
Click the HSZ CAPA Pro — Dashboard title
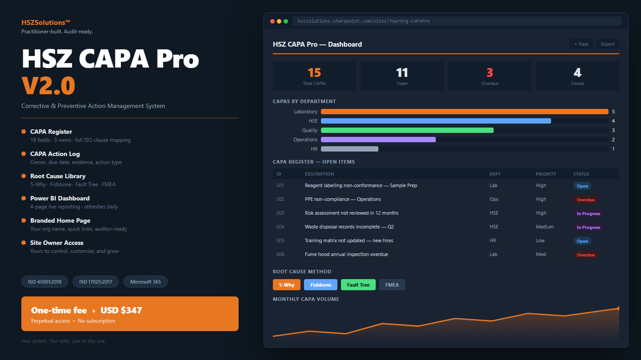pos(317,44)
